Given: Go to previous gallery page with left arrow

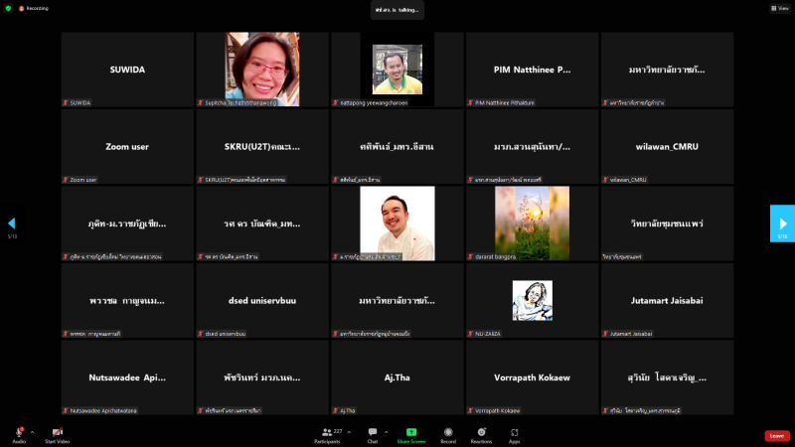Looking at the screenshot, I should point(12,223).
